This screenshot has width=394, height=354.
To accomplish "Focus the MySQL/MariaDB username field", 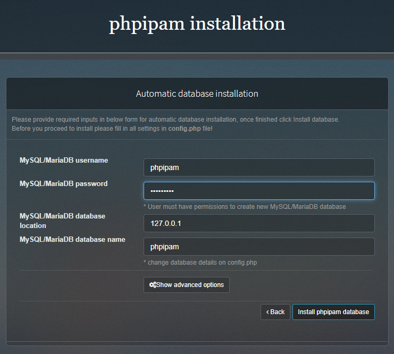I will coord(259,167).
